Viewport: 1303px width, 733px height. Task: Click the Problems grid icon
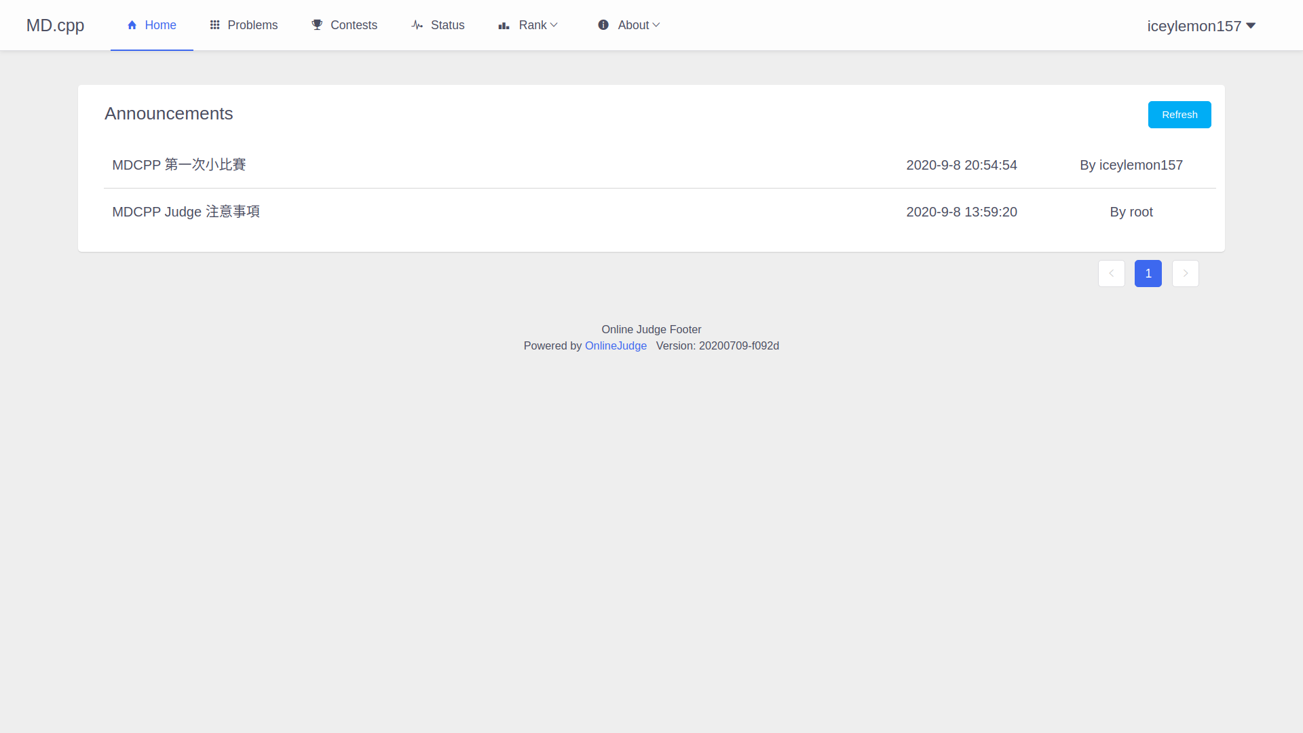click(214, 25)
